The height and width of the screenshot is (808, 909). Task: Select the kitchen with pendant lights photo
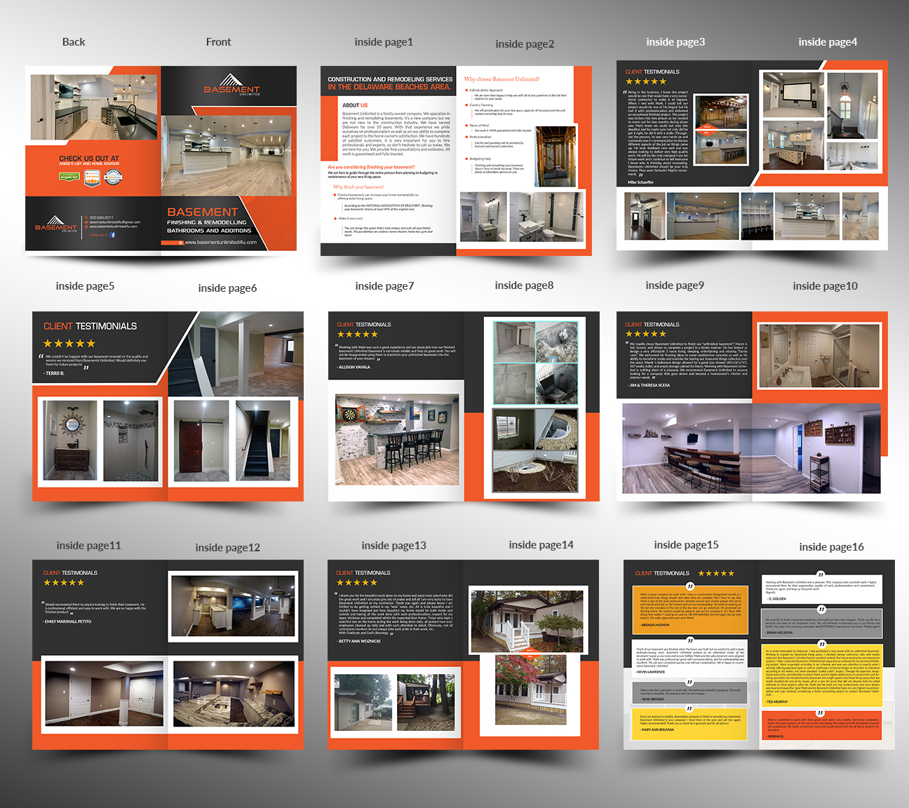point(234,605)
